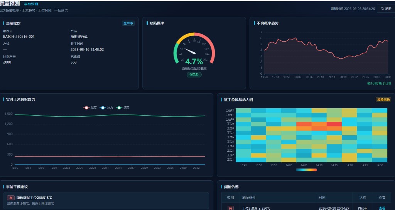Click the 不良概率趋势 card title
Viewport: 395px width, 210px height.
(268, 23)
